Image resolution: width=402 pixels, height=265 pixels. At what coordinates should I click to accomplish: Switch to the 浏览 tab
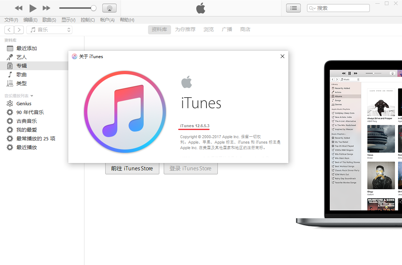click(x=208, y=30)
